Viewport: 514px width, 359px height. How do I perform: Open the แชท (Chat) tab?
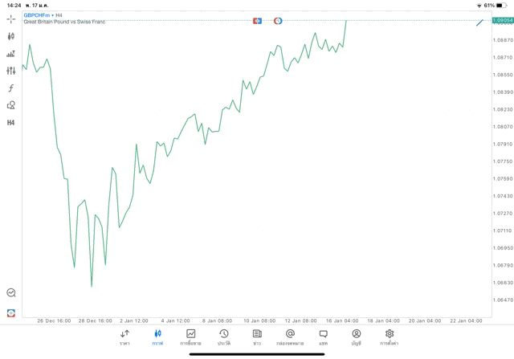[x=323, y=337]
